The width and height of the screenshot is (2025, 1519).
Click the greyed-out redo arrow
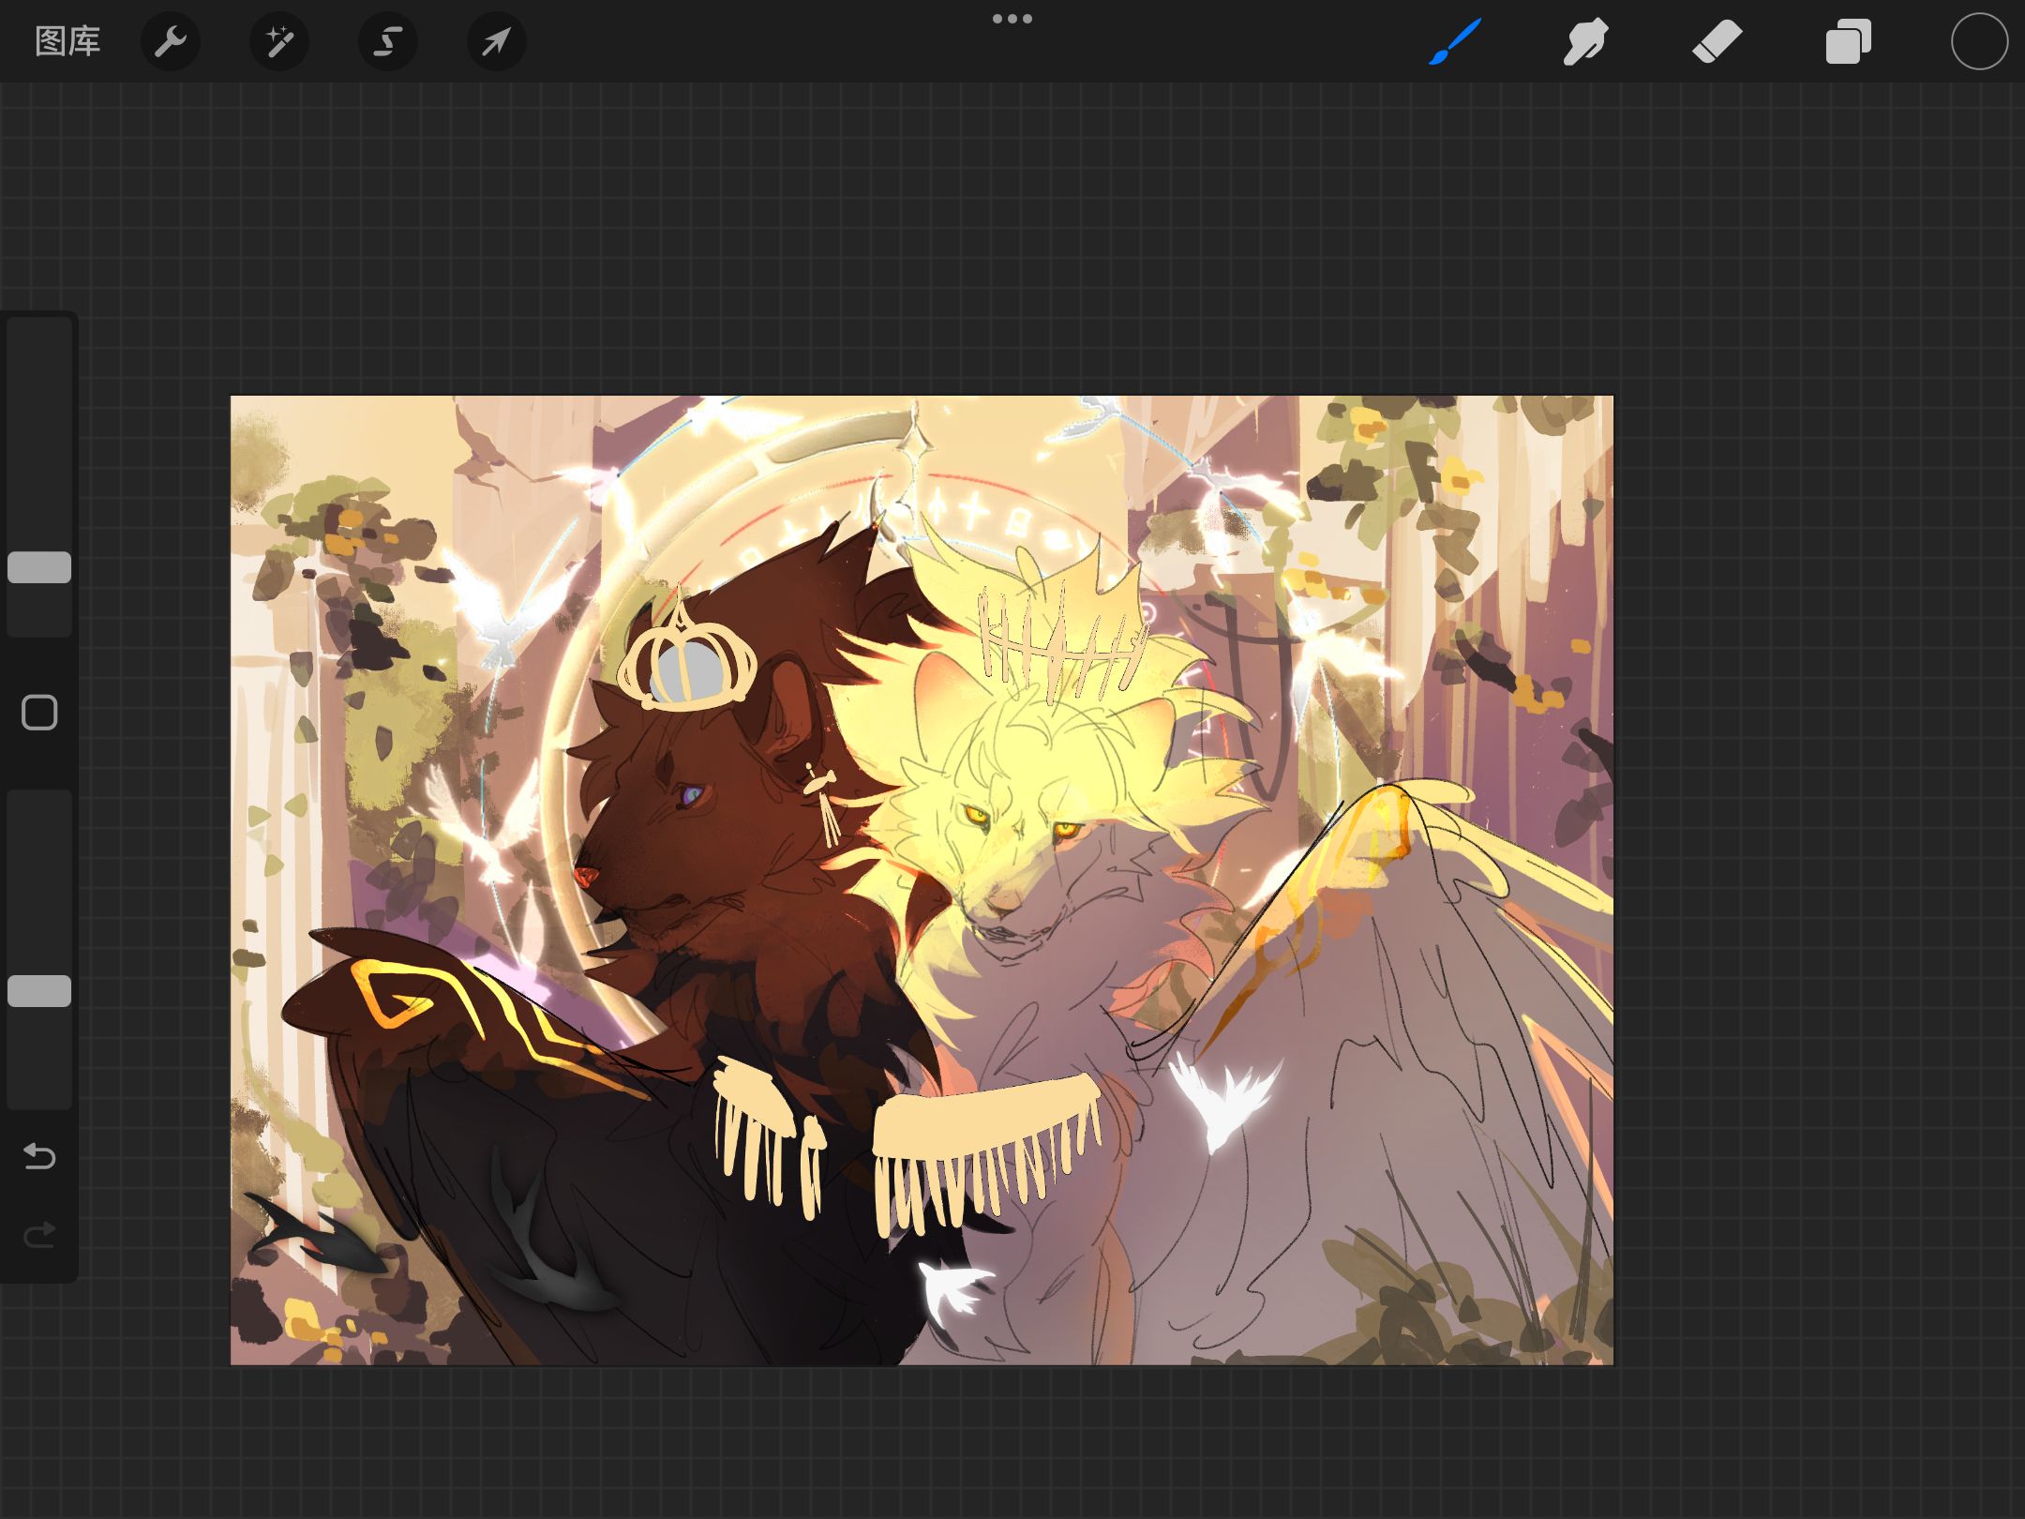click(x=39, y=1235)
